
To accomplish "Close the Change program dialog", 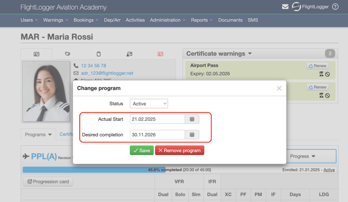I will click(x=279, y=89).
